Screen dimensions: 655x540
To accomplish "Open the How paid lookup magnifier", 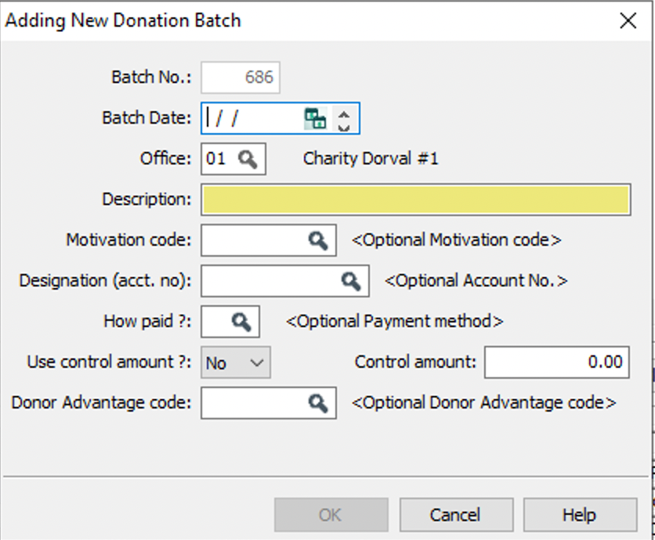I will [x=241, y=322].
